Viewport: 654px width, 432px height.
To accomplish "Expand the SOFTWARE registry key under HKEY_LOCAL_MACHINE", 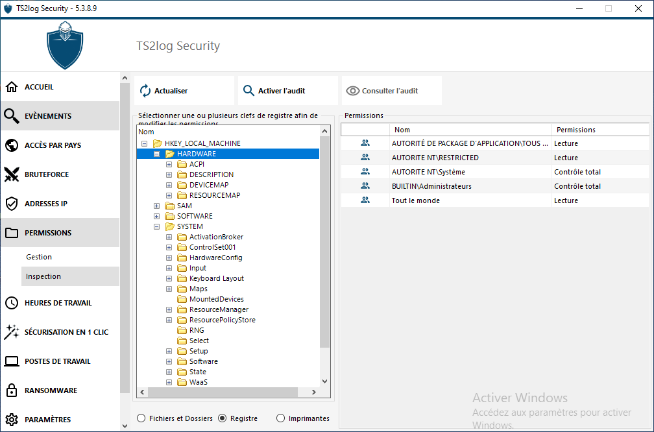I will 157,216.
